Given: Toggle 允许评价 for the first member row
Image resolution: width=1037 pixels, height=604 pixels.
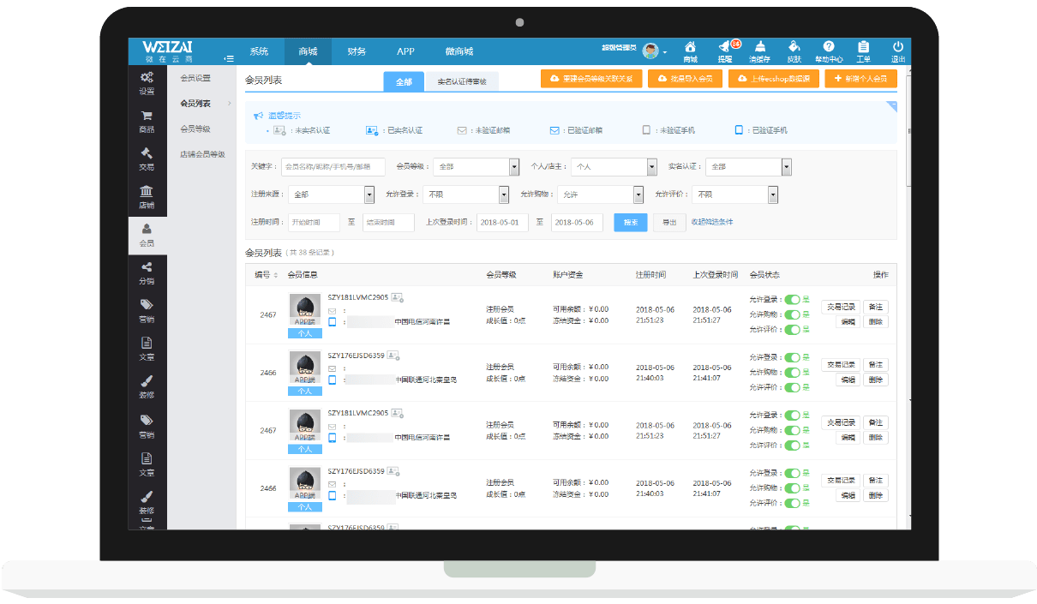Looking at the screenshot, I should [792, 330].
